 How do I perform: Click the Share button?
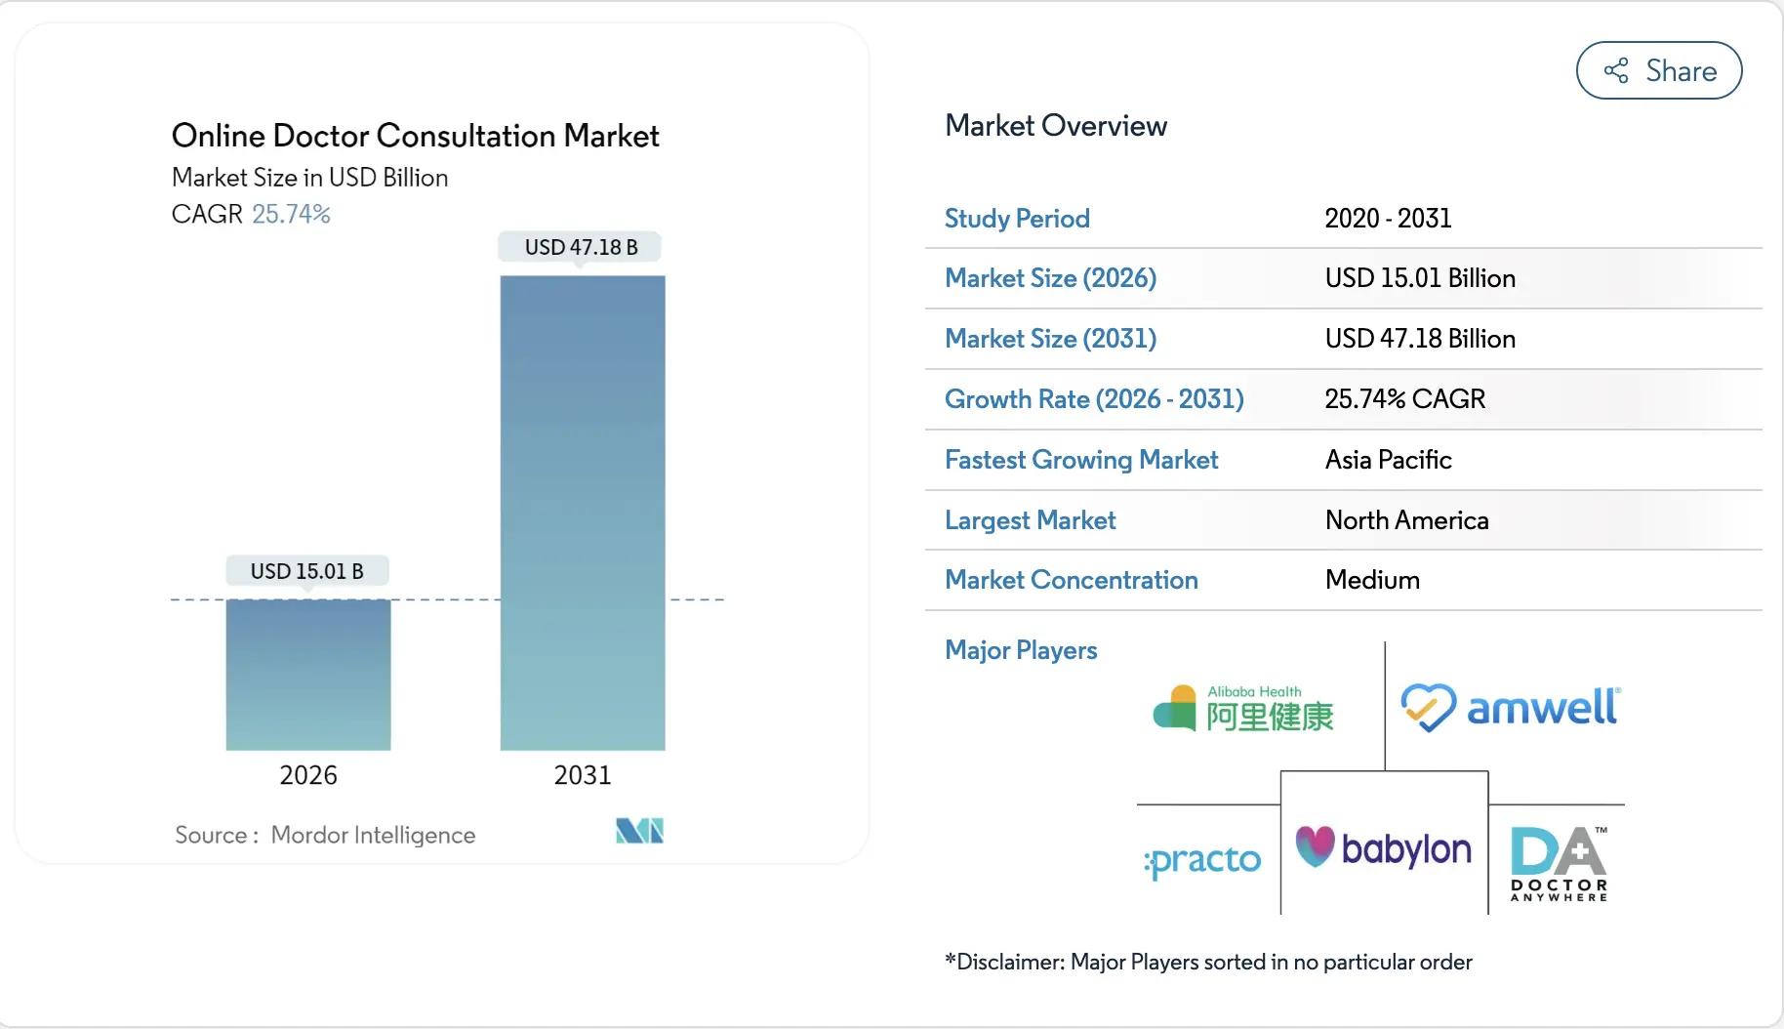[1658, 69]
